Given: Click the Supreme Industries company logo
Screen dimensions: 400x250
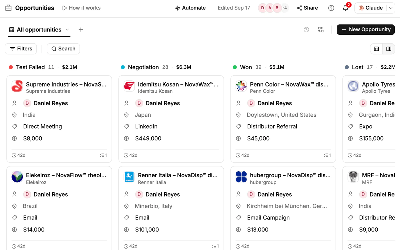Looking at the screenshot, I should click(17, 86).
